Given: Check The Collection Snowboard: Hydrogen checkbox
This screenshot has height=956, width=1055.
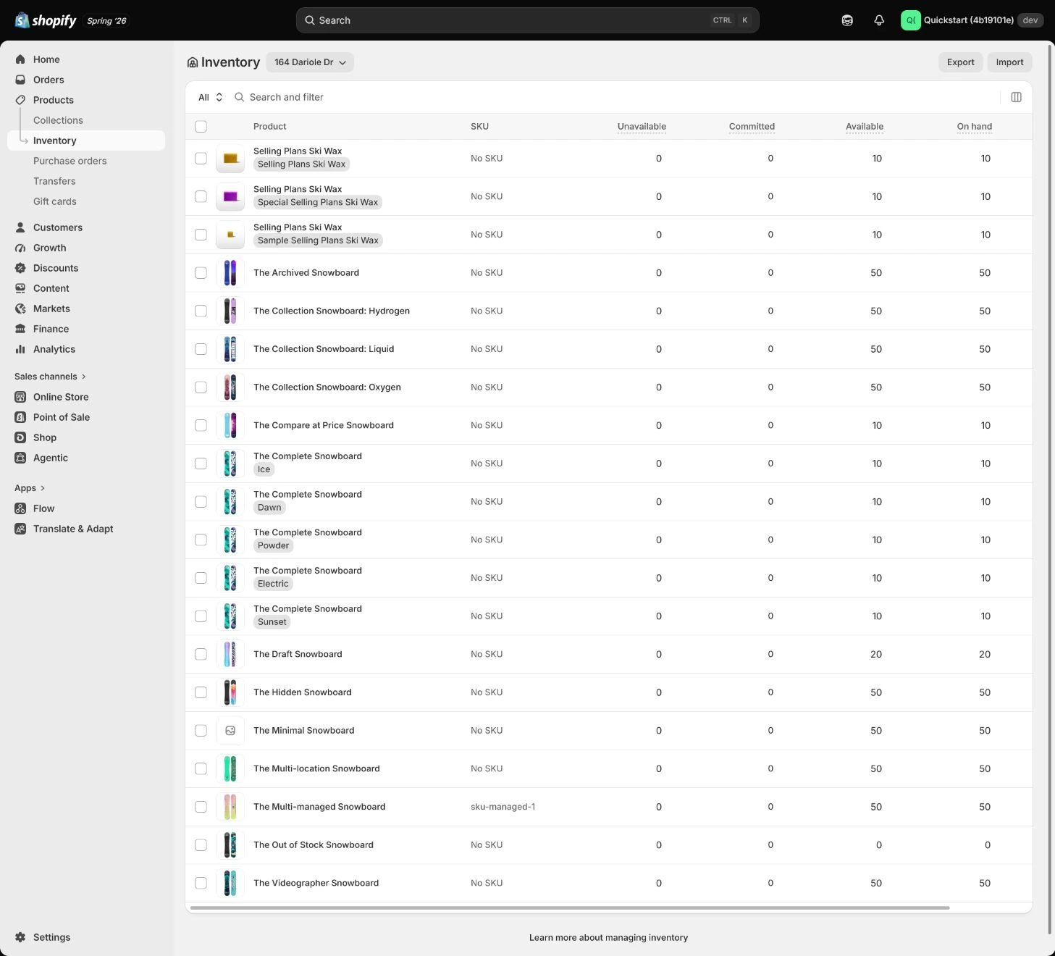Looking at the screenshot, I should [x=201, y=311].
